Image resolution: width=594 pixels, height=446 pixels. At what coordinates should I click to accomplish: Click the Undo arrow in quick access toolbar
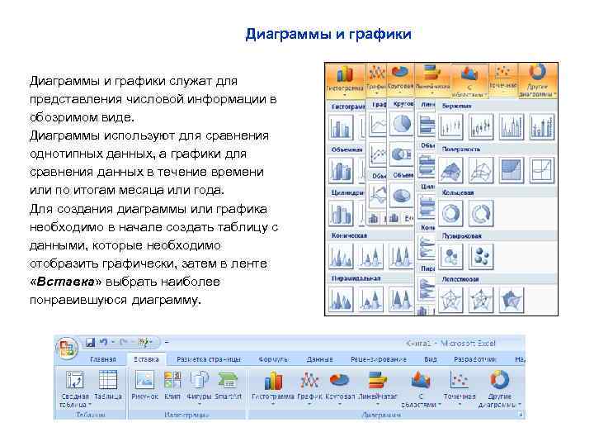[103, 343]
